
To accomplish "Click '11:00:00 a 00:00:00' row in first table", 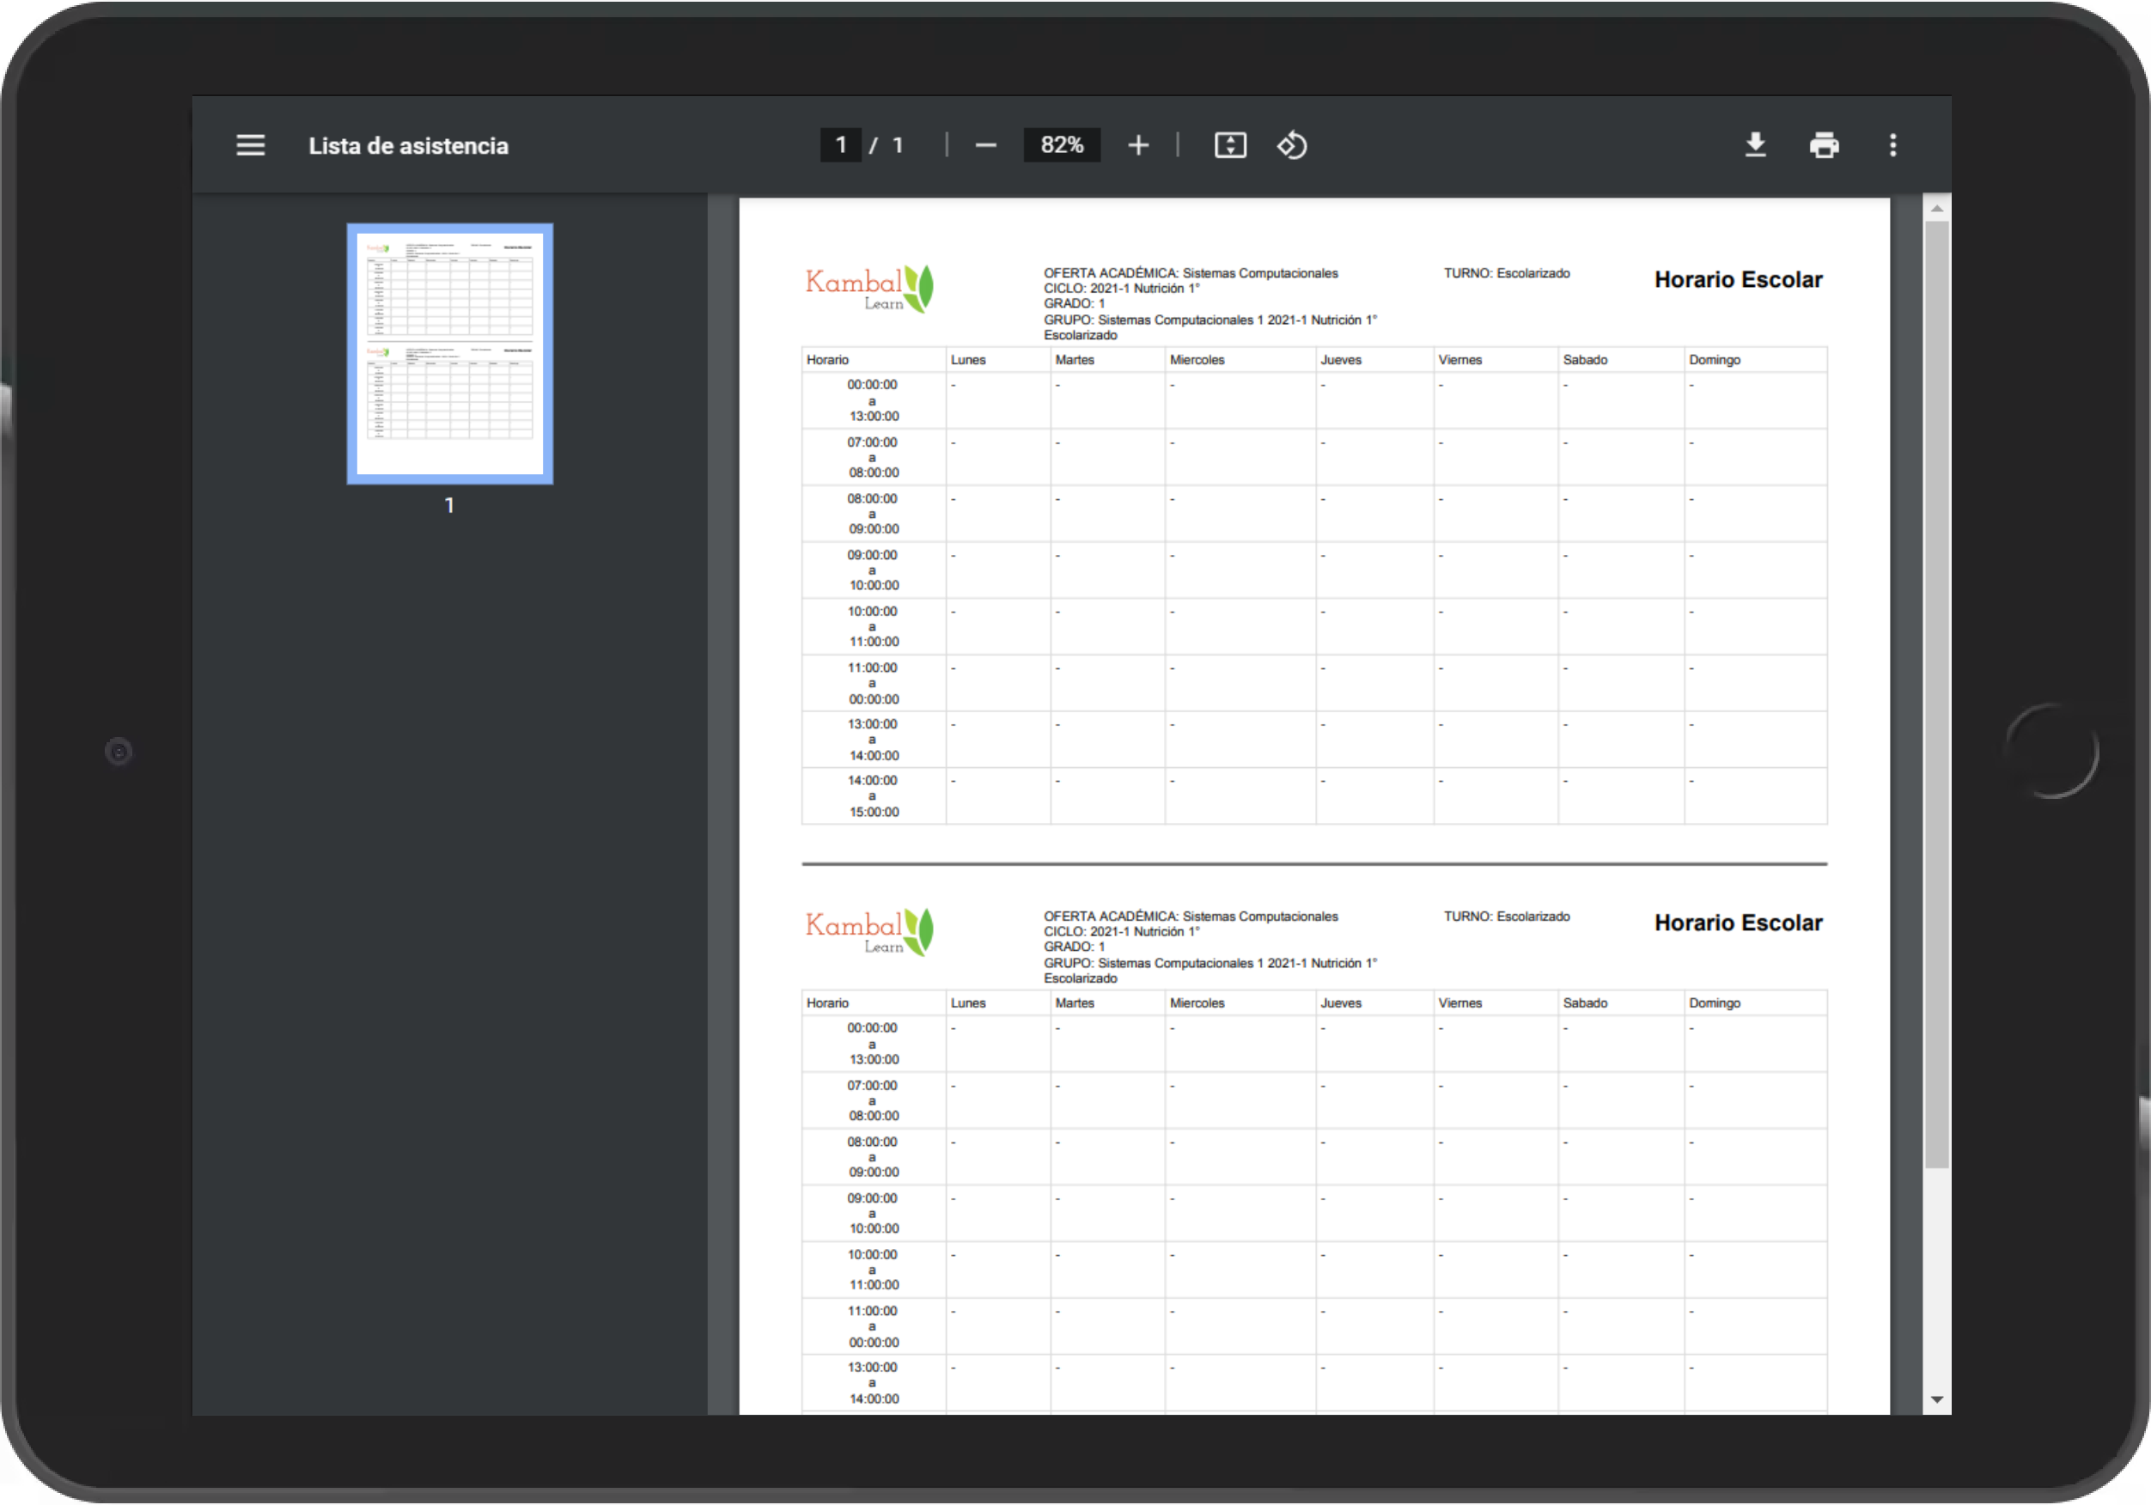I will point(1314,683).
